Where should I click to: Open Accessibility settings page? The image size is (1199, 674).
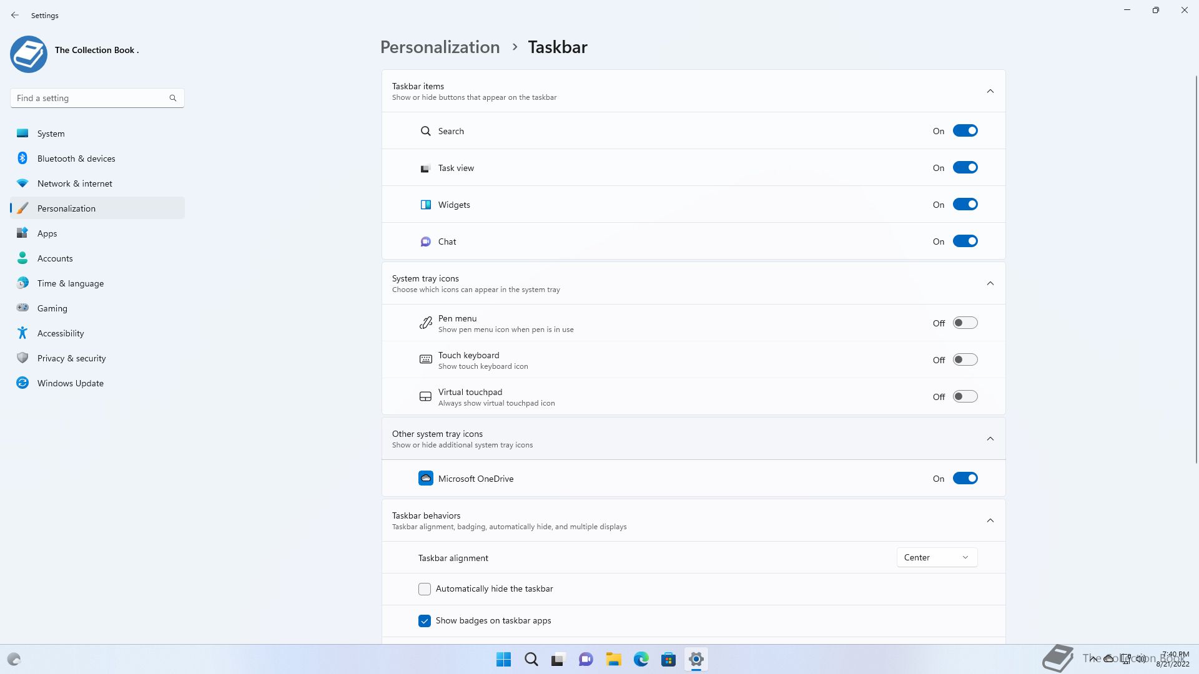(x=97, y=333)
